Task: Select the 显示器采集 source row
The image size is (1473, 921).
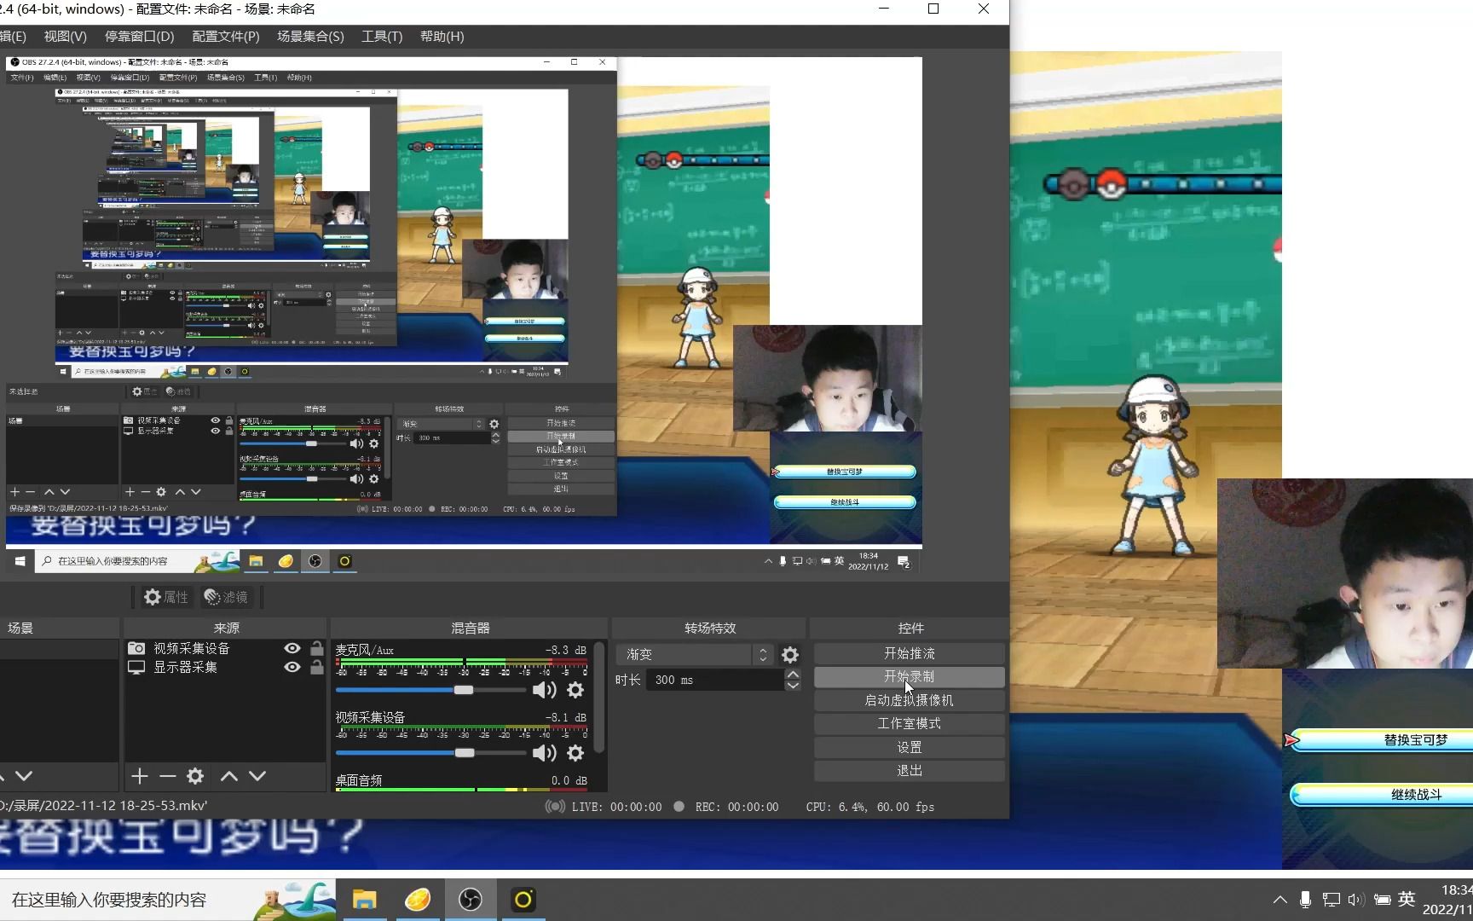Action: (x=225, y=667)
